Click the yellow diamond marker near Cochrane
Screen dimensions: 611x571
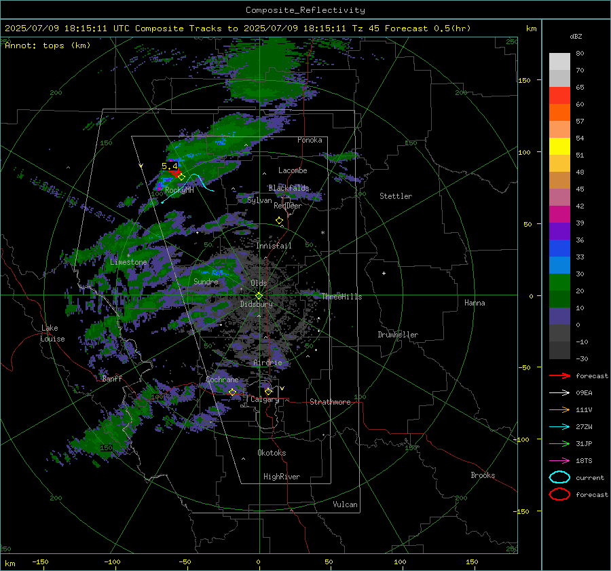[x=232, y=392]
